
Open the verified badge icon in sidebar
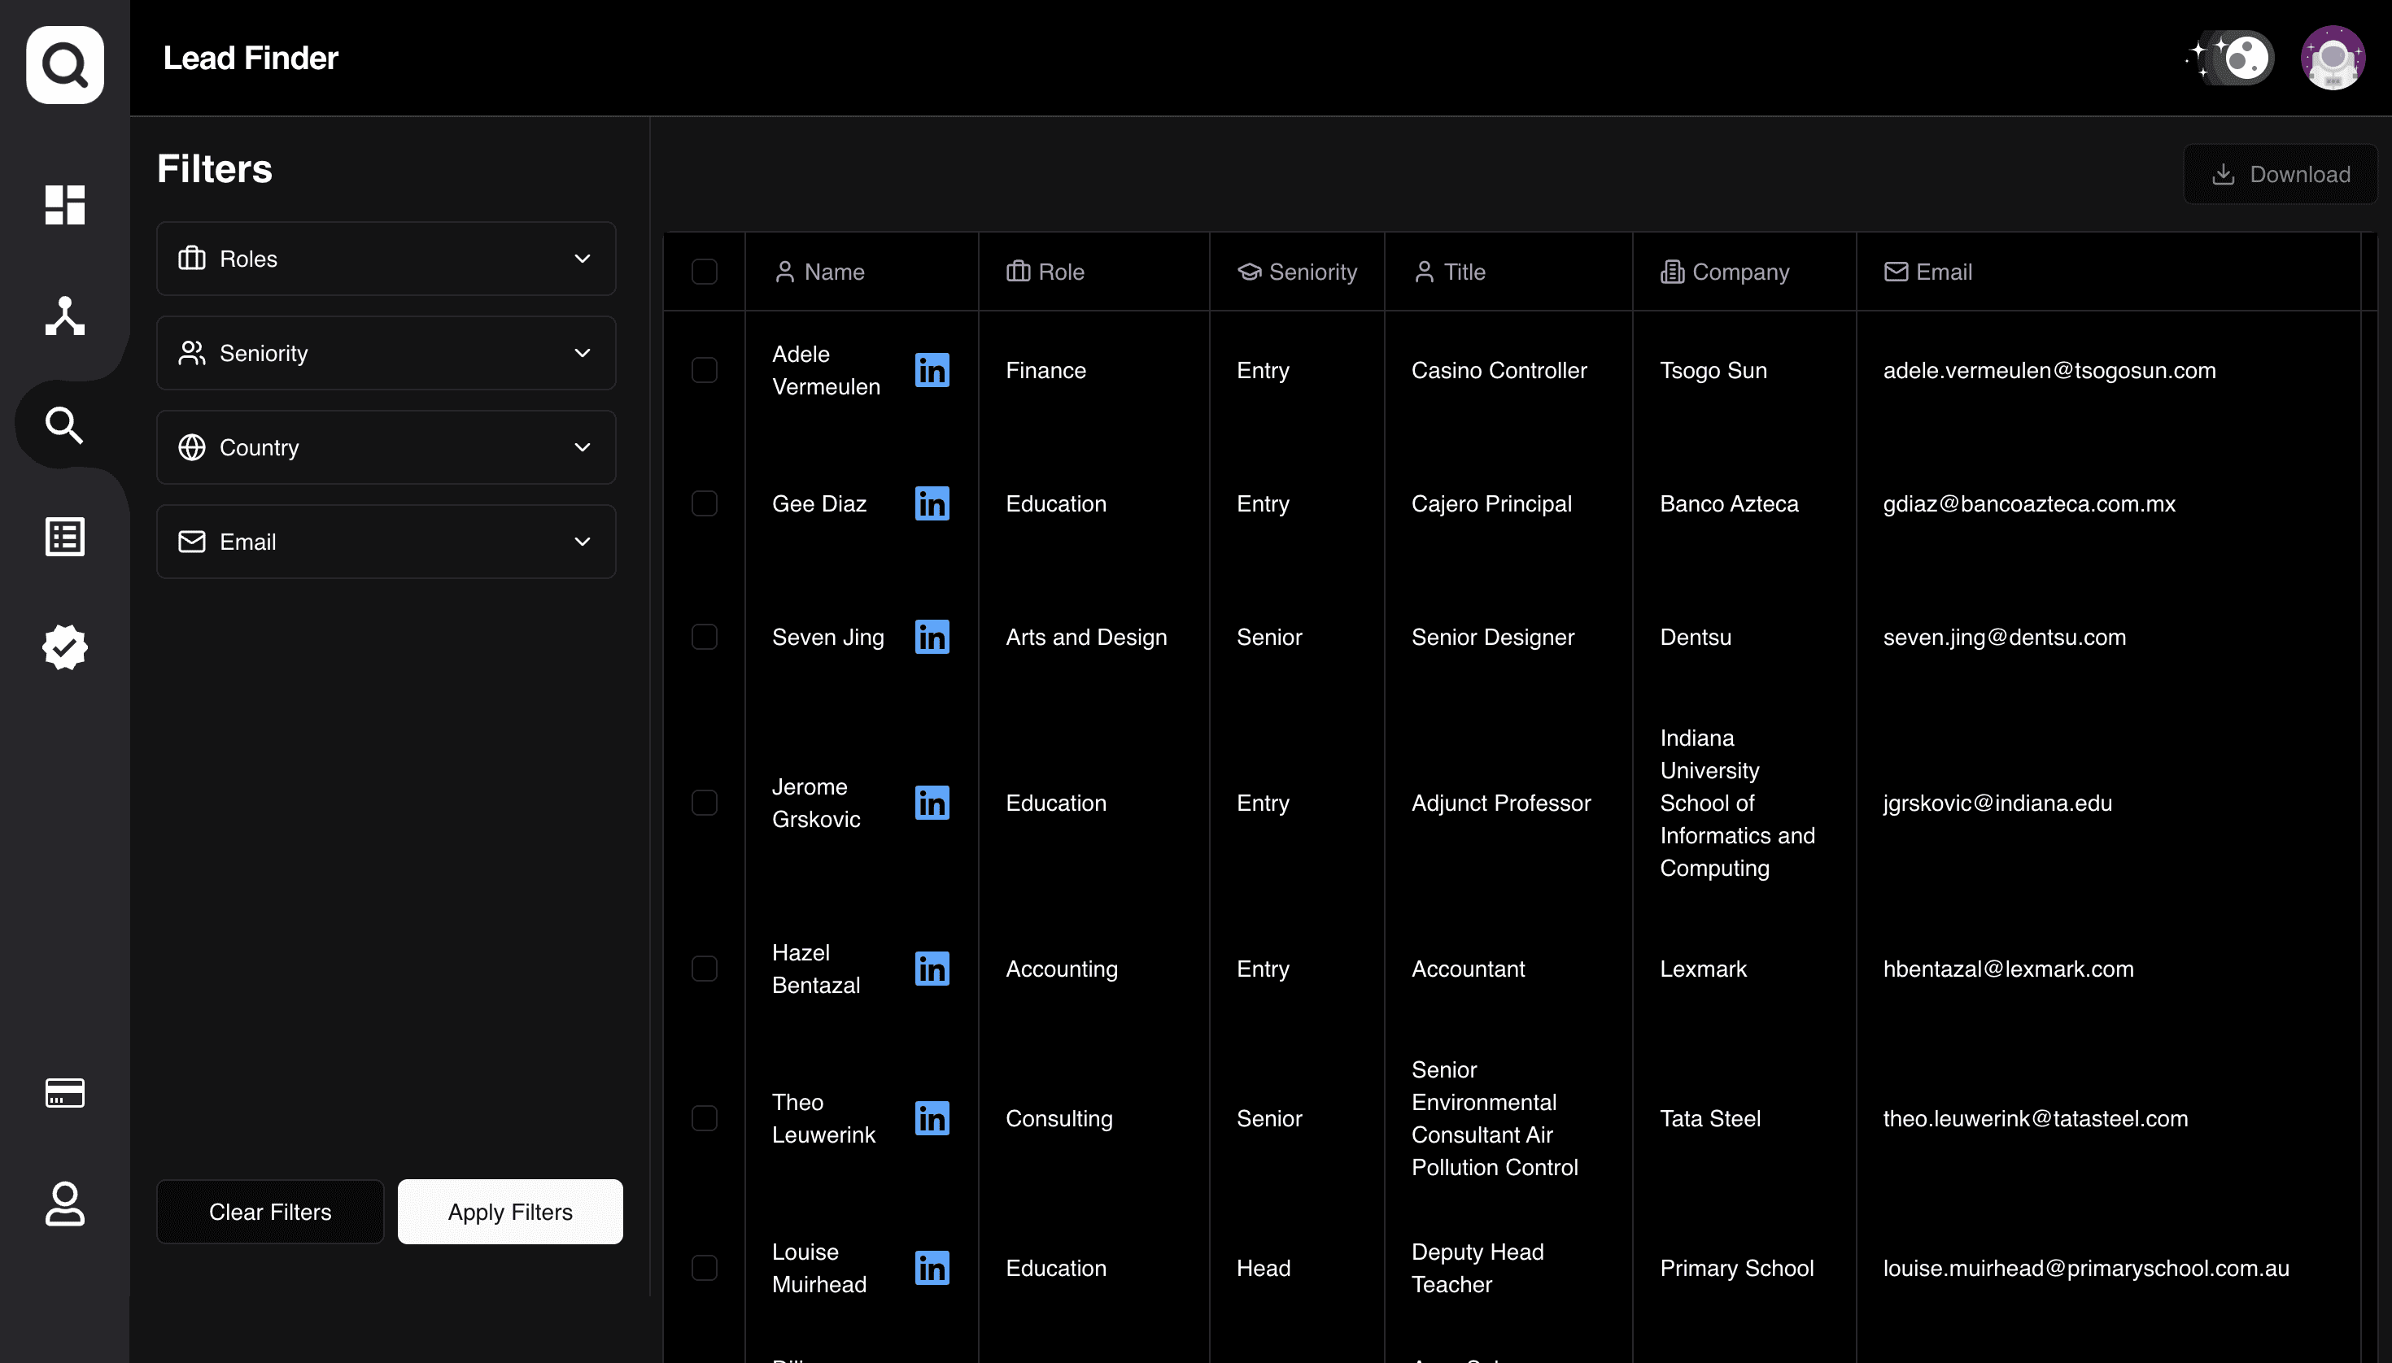coord(64,647)
